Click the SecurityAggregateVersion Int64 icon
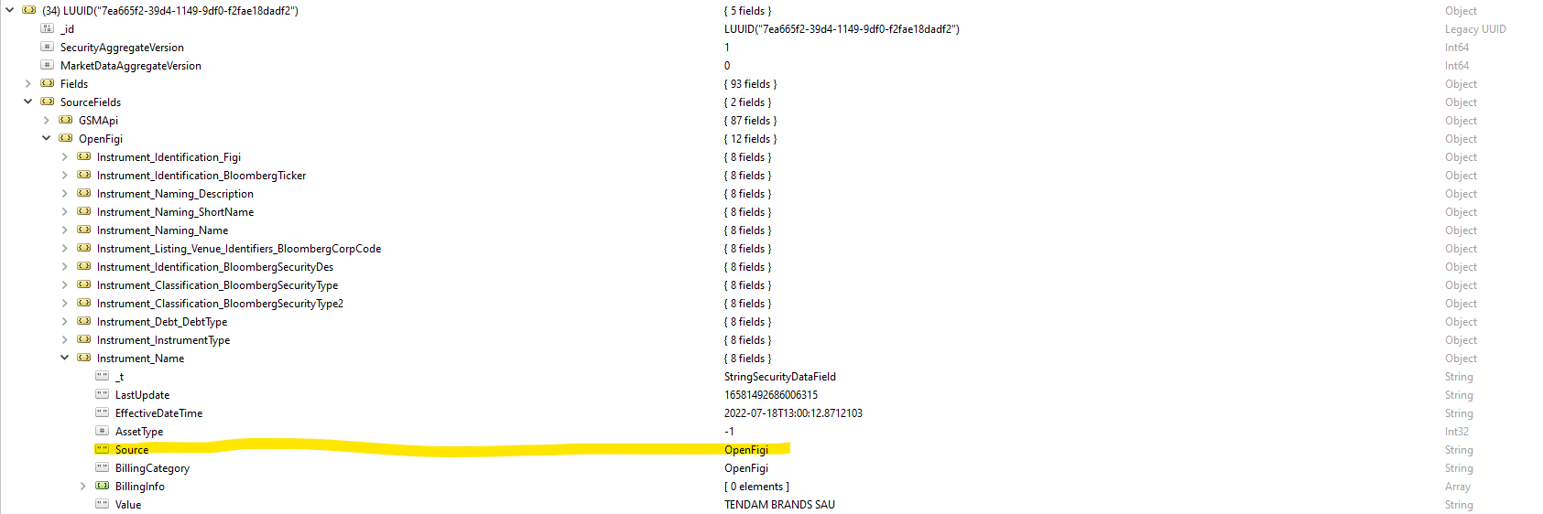Viewport: 1543px width, 514px height. (48, 48)
